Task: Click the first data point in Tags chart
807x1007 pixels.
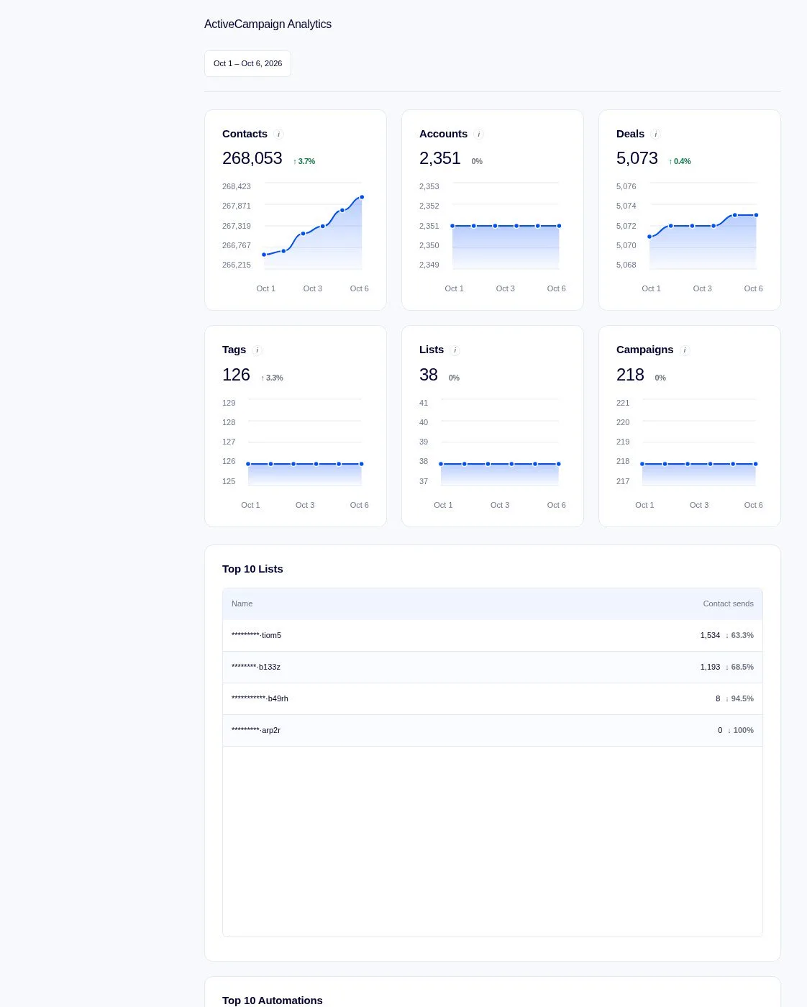Action: [x=248, y=464]
